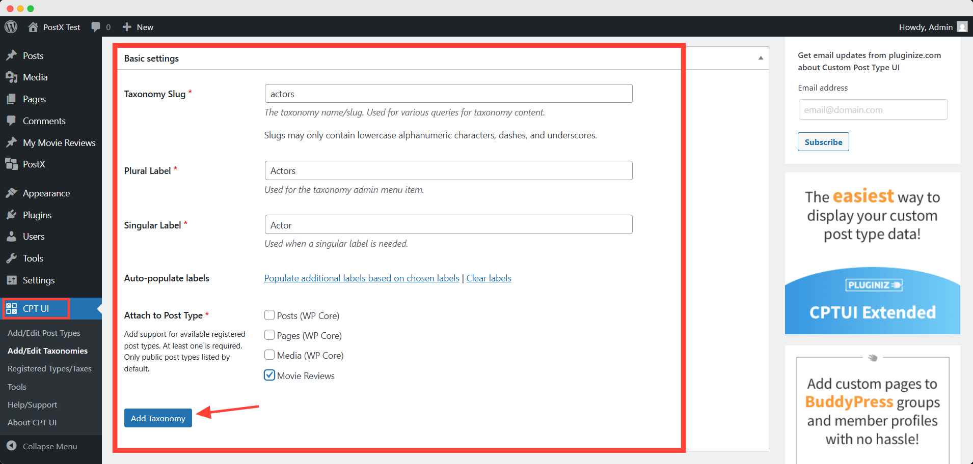
Task: Click the PostX plugin icon in sidebar
Action: (x=11, y=164)
